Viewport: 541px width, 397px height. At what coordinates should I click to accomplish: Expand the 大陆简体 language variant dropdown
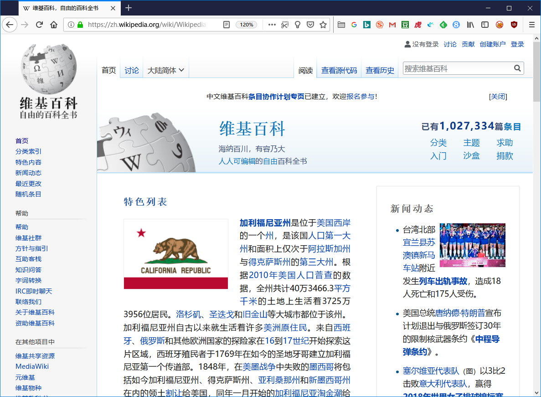(x=165, y=70)
